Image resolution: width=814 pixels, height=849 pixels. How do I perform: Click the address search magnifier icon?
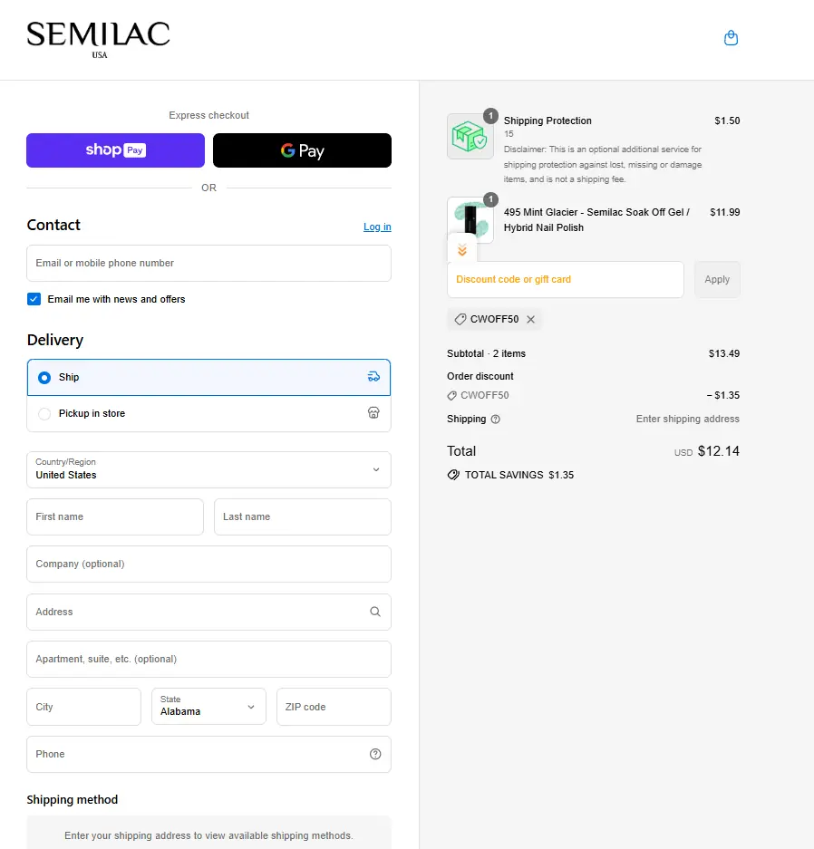click(375, 612)
